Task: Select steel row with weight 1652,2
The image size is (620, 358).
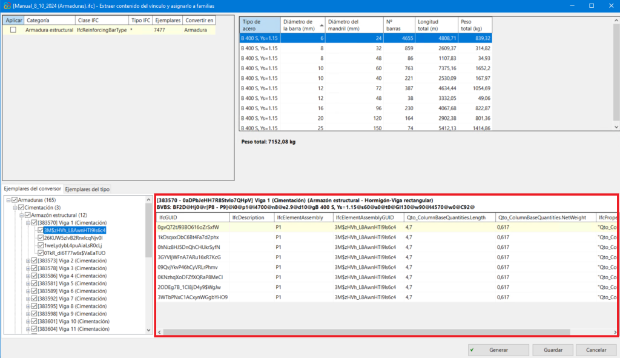Action: (366, 68)
